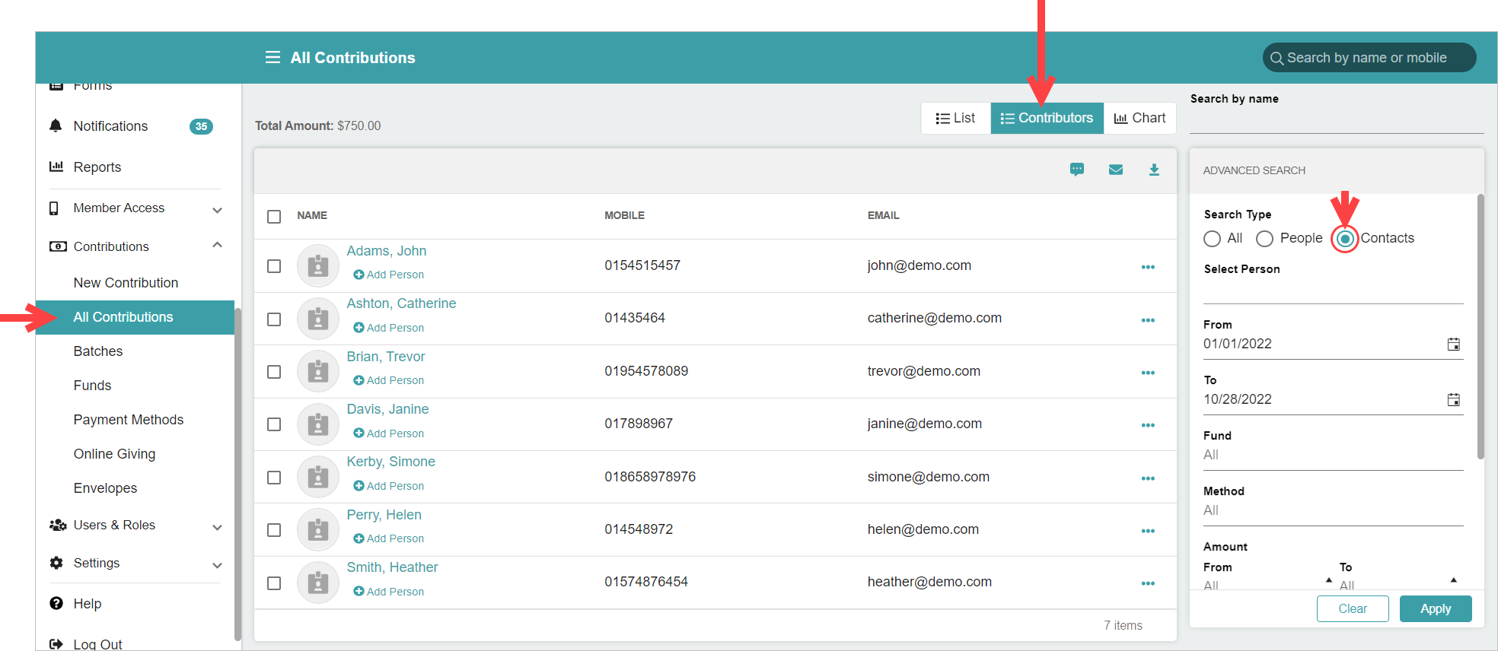Expand the Member Access menu
Screen dimensions: 1498x651
tap(217, 210)
